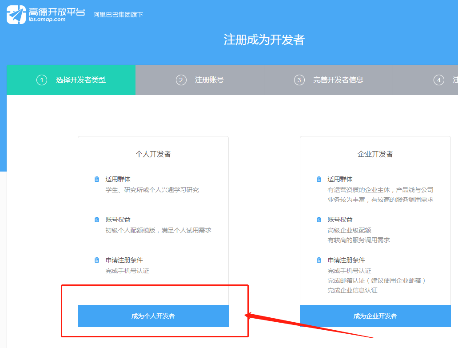Viewport: 458px width, 348px height.
Task: Click the clipboard icon beside 适用群体 in 个人开发者
Action: point(97,179)
